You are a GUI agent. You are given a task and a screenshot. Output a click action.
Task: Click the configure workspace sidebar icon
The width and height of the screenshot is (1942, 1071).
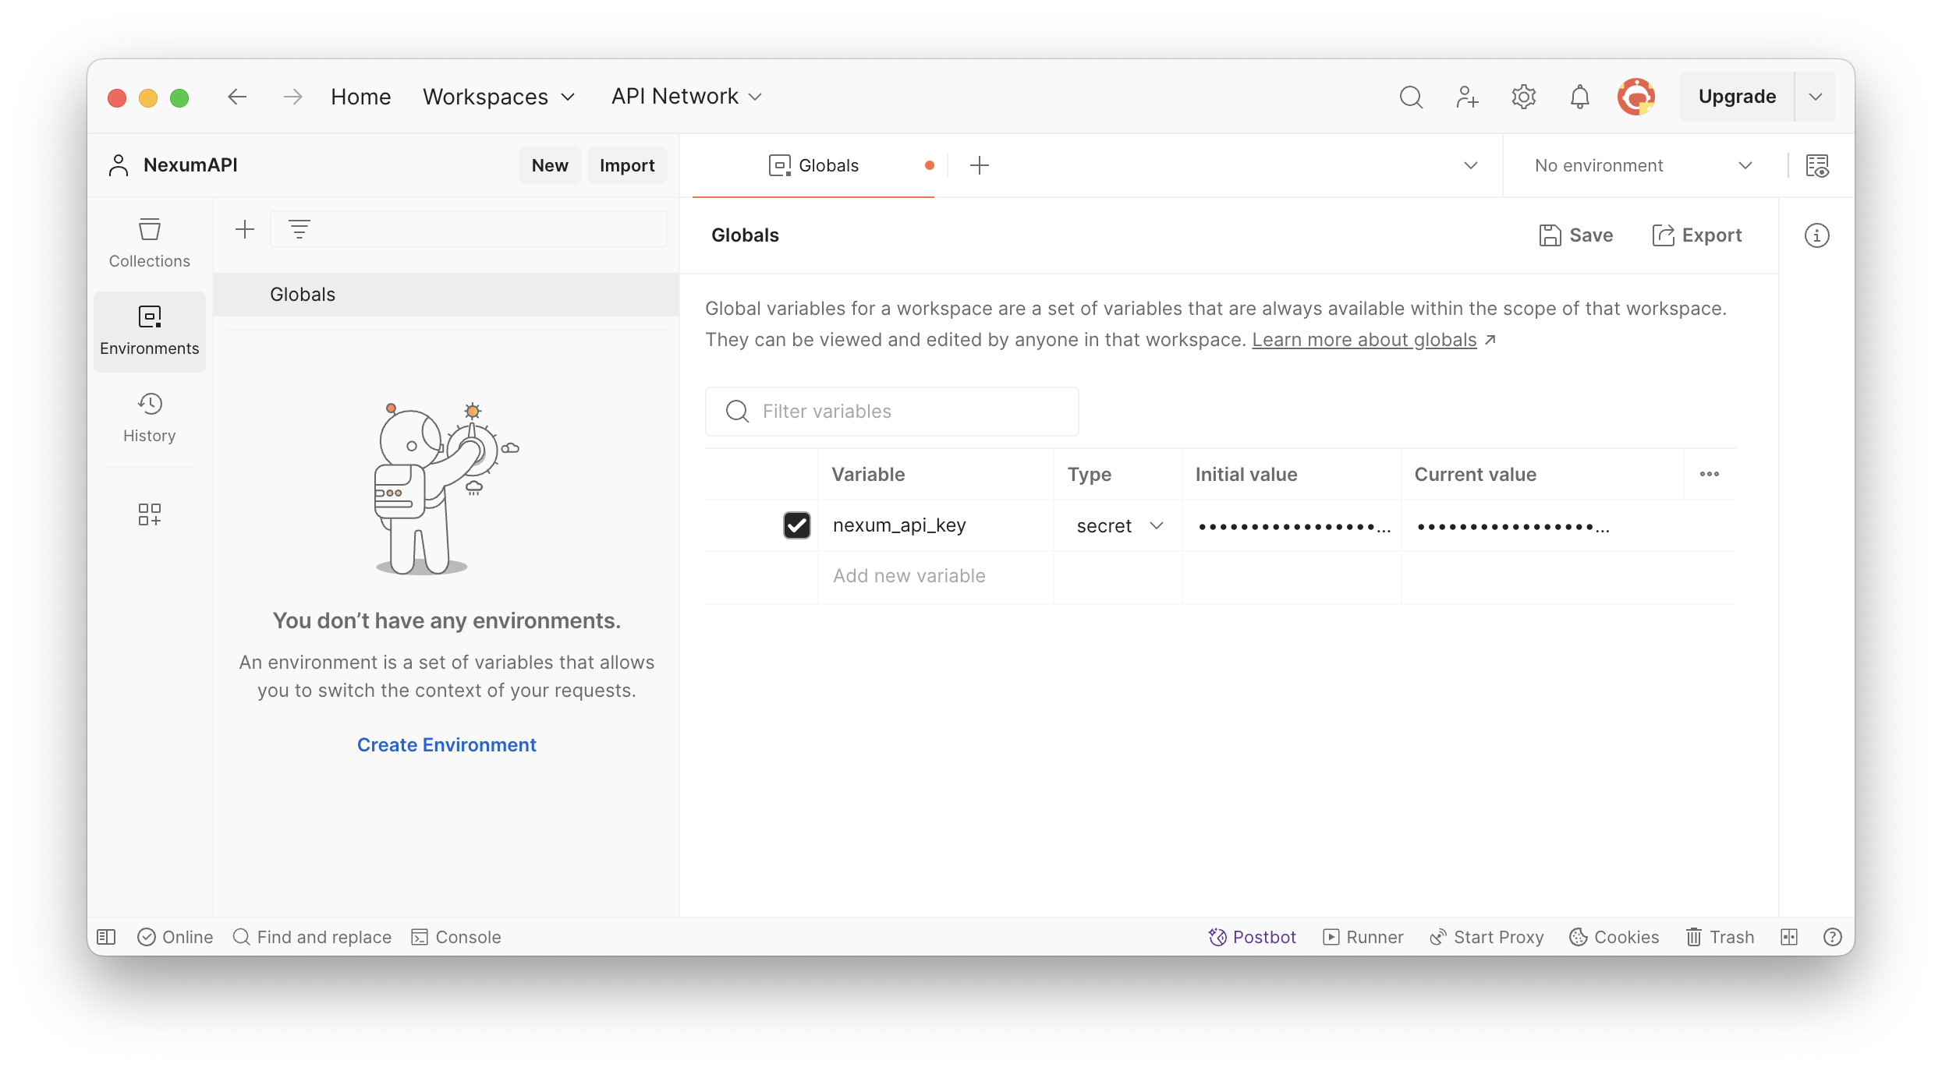(x=149, y=514)
